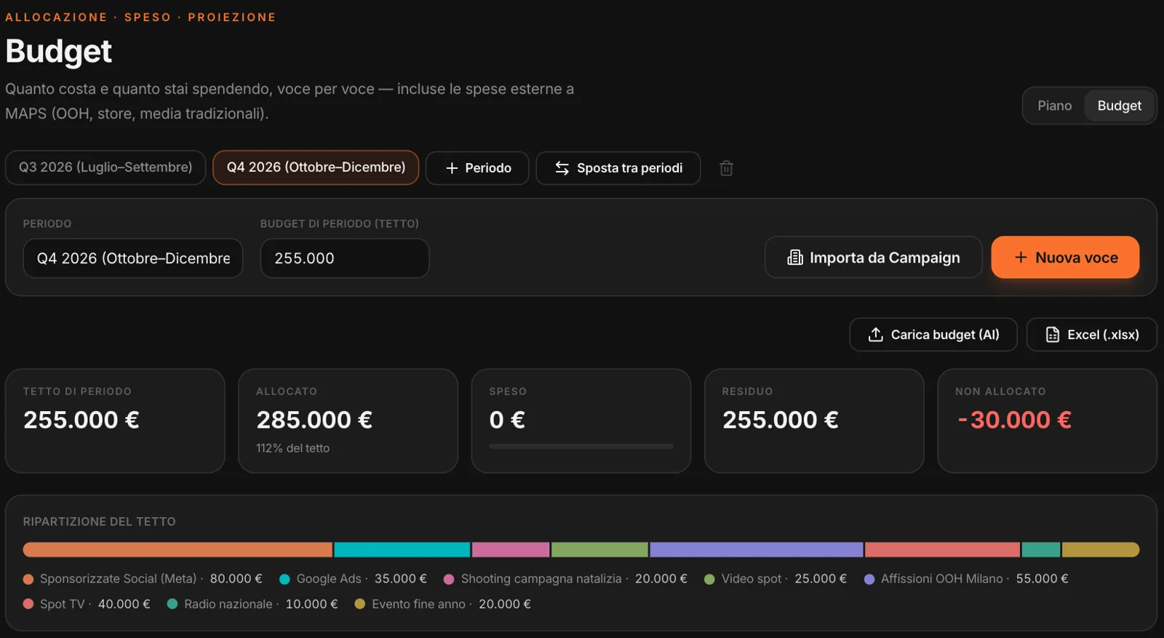Click the pink Shooting campagna natalizia bar segment
1164x638 pixels.
coord(511,550)
